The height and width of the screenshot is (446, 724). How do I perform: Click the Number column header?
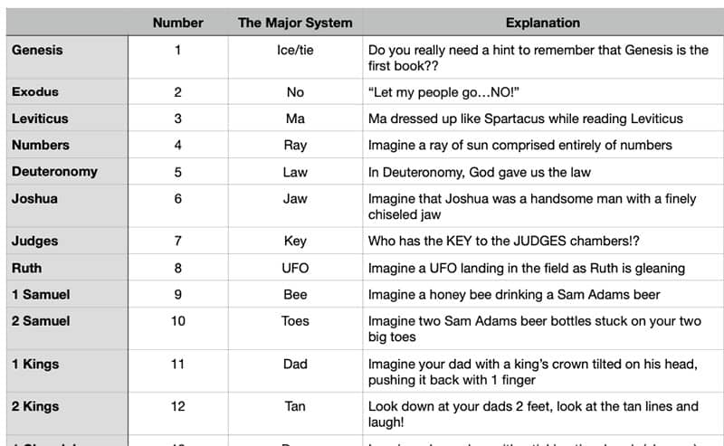(177, 23)
